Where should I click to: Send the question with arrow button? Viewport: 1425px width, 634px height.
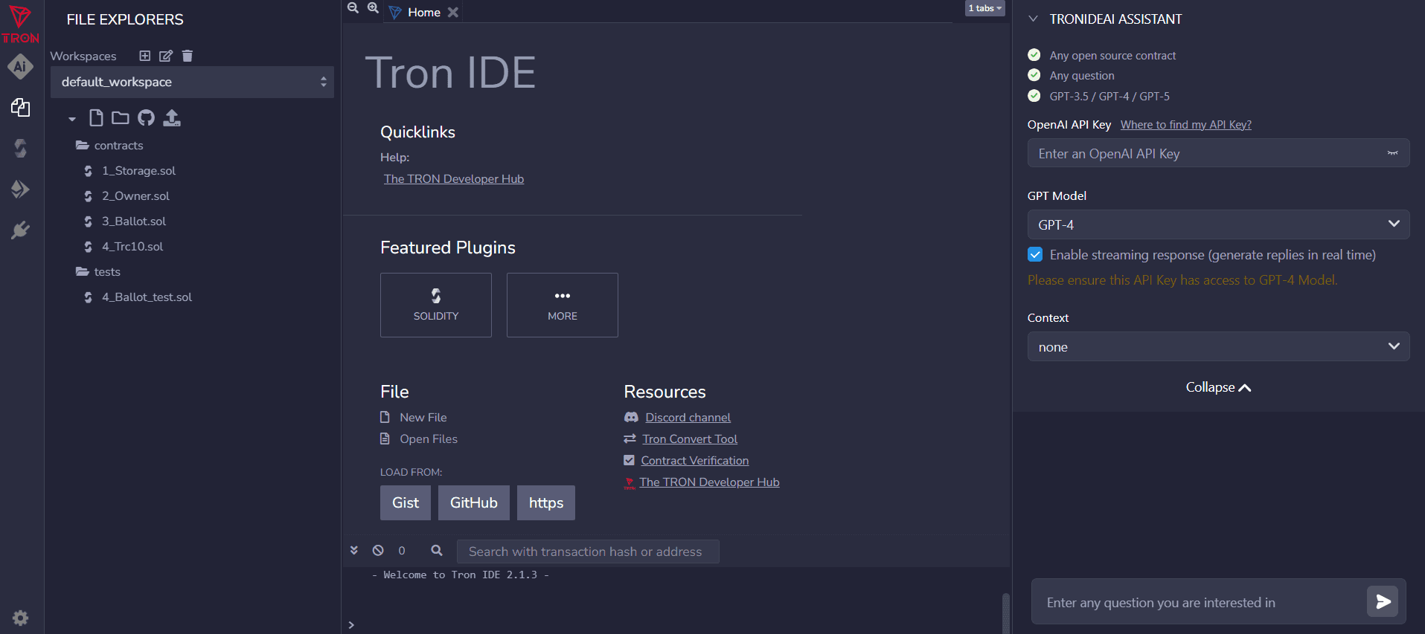tap(1383, 601)
